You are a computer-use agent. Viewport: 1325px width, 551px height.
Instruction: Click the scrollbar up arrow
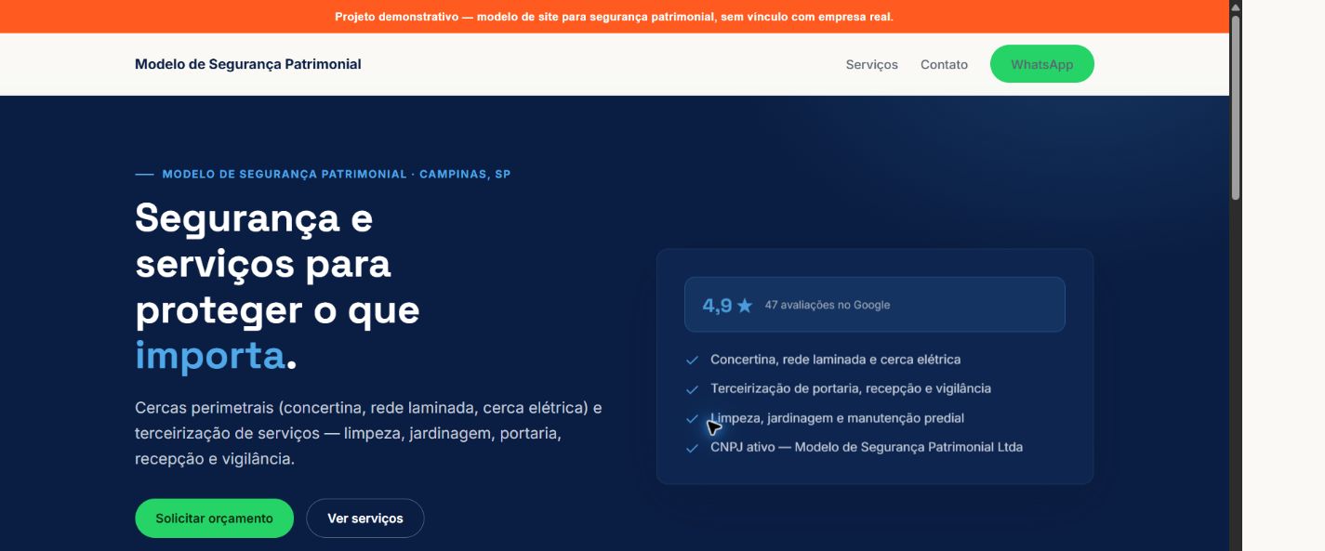1236,7
